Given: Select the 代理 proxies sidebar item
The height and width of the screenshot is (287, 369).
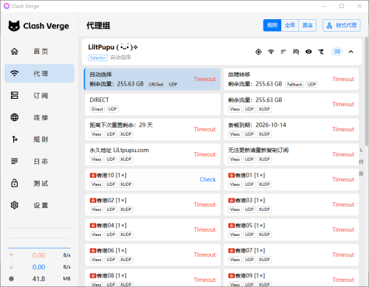Looking at the screenshot, I should [39, 73].
